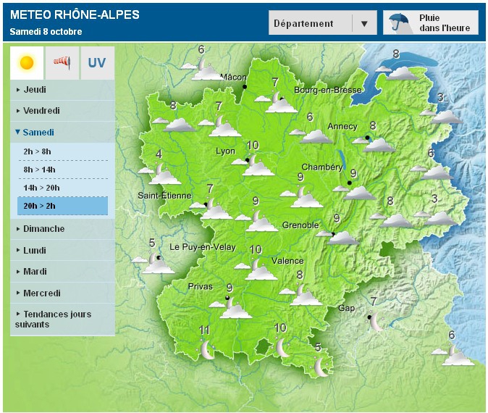Image resolution: width=488 pixels, height=413 pixels.
Task: Select the sun weather forecast tab
Action: 27,62
